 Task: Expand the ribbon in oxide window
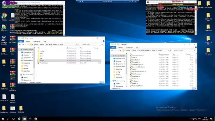point(101,41)
